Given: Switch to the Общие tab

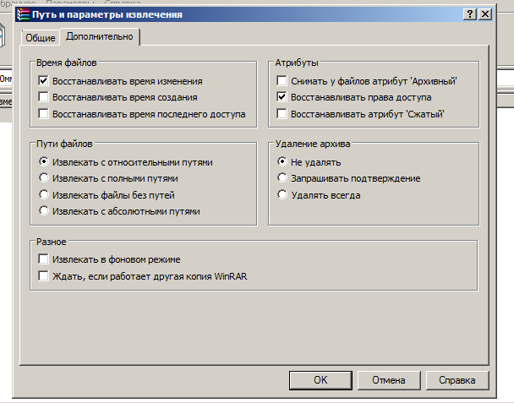Looking at the screenshot, I should coord(41,38).
